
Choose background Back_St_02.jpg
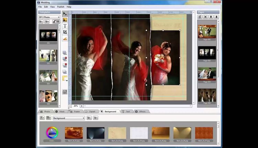(x=95, y=133)
